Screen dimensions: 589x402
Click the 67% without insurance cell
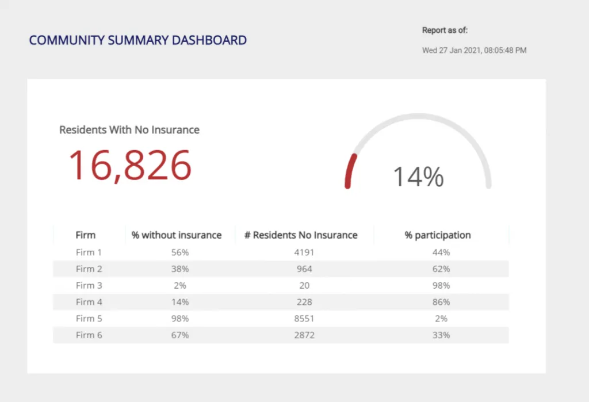(x=180, y=335)
